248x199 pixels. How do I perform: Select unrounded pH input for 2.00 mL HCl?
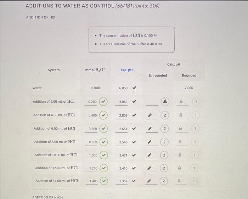tap(152, 102)
